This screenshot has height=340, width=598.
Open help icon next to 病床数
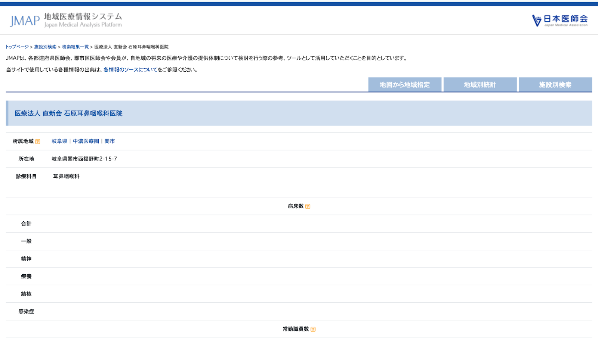tap(308, 206)
